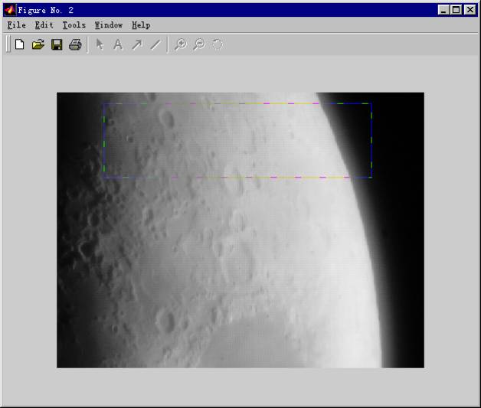Create a new figure with the blank page icon

coord(20,44)
